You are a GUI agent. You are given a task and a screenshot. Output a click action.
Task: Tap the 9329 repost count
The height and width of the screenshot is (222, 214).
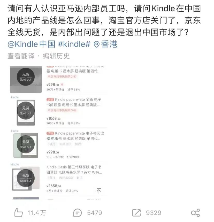pos(154,213)
